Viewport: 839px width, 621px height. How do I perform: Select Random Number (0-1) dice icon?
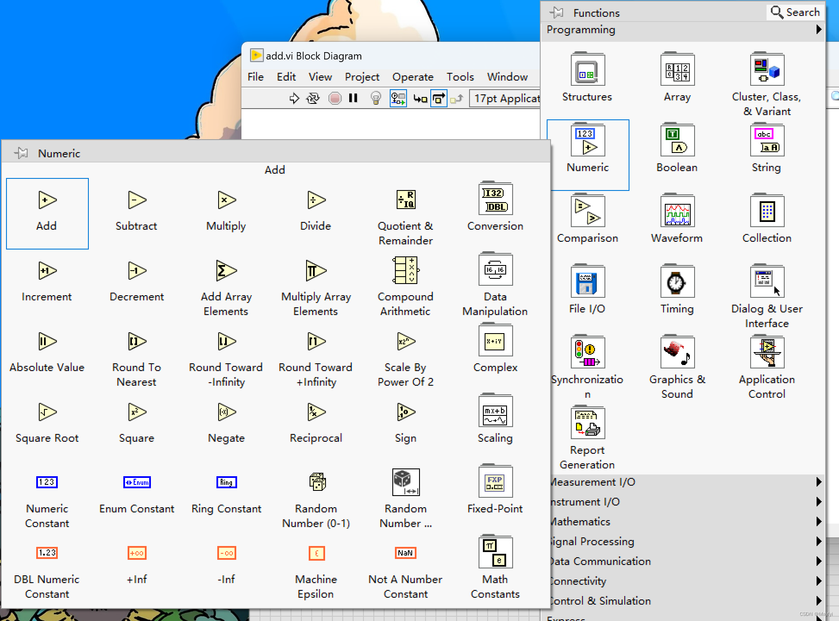pyautogui.click(x=316, y=482)
